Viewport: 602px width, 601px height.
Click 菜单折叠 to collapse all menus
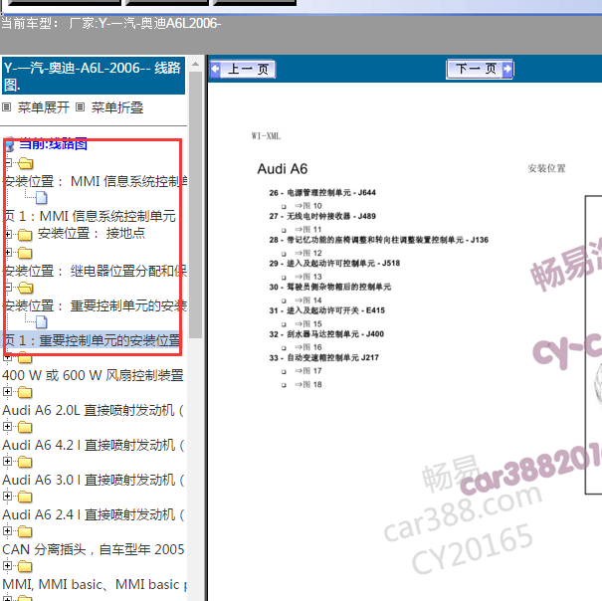point(117,107)
